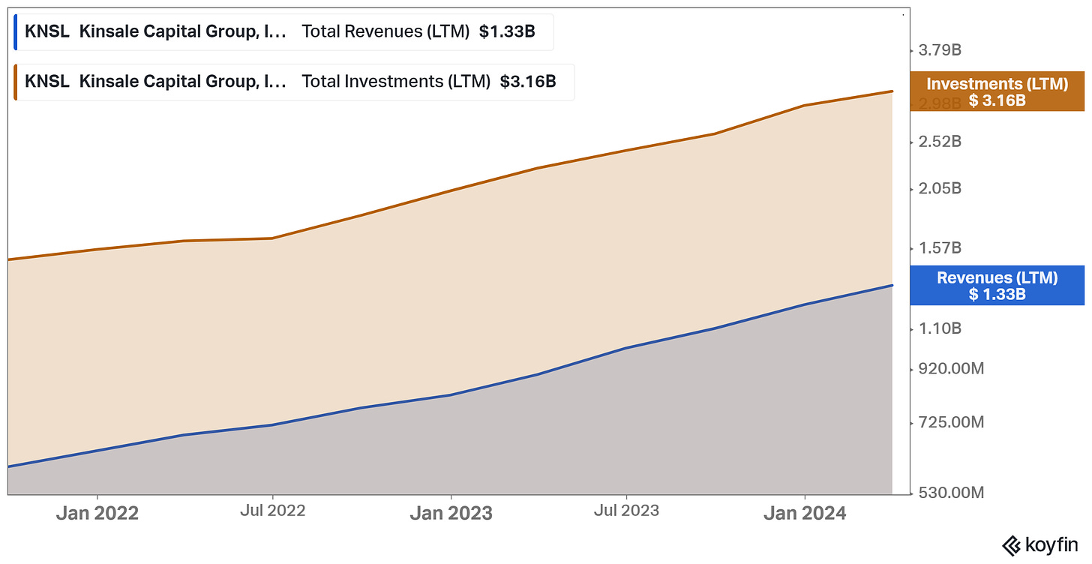Click the KNSL ticker in Revenues legend
Viewport: 1092px width, 564px height.
point(47,32)
